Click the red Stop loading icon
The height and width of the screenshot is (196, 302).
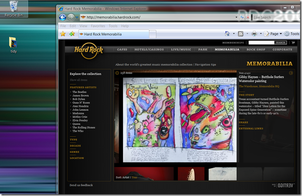click(248, 17)
